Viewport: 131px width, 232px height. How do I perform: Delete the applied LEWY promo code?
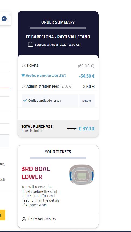pyautogui.click(x=87, y=101)
